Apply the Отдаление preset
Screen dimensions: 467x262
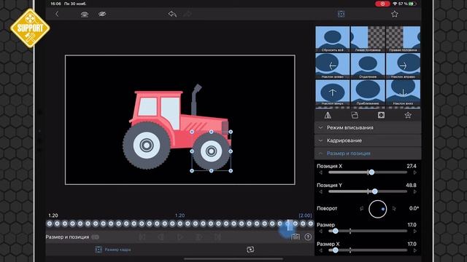pyautogui.click(x=368, y=66)
